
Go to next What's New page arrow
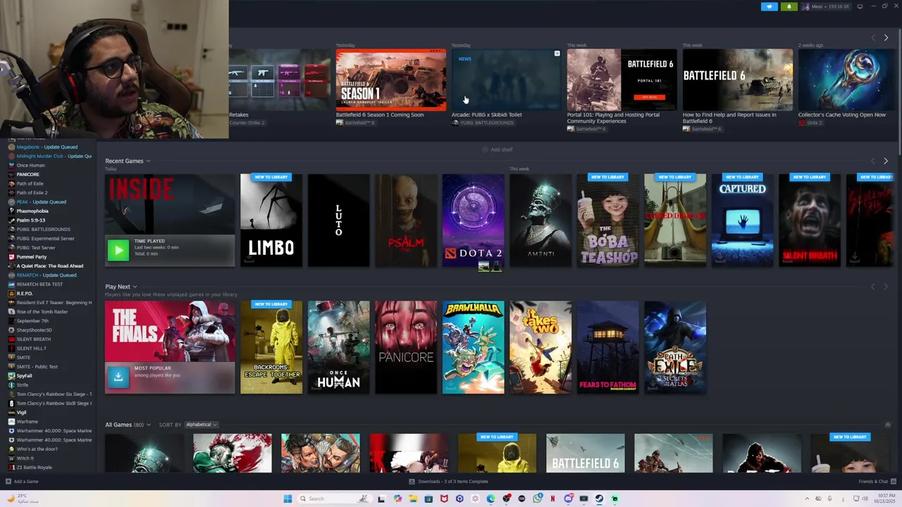click(x=886, y=37)
